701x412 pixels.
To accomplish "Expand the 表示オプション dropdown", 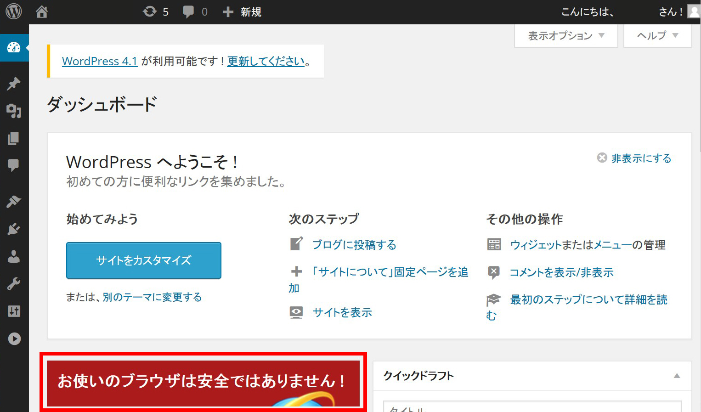I will coord(566,36).
